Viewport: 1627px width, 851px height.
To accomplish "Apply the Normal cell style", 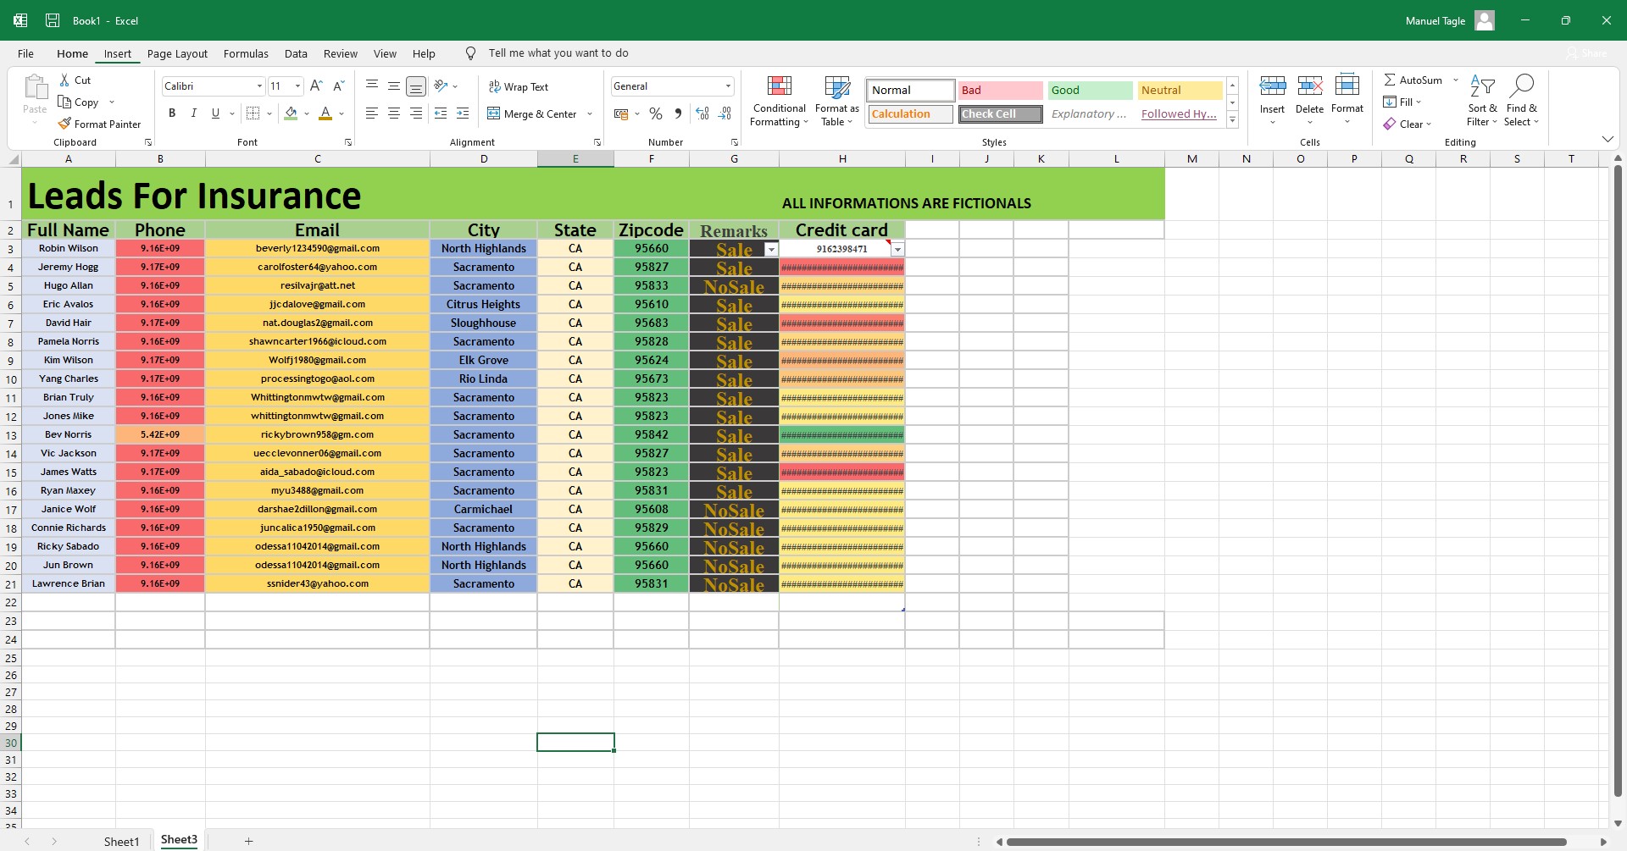I will click(x=911, y=90).
